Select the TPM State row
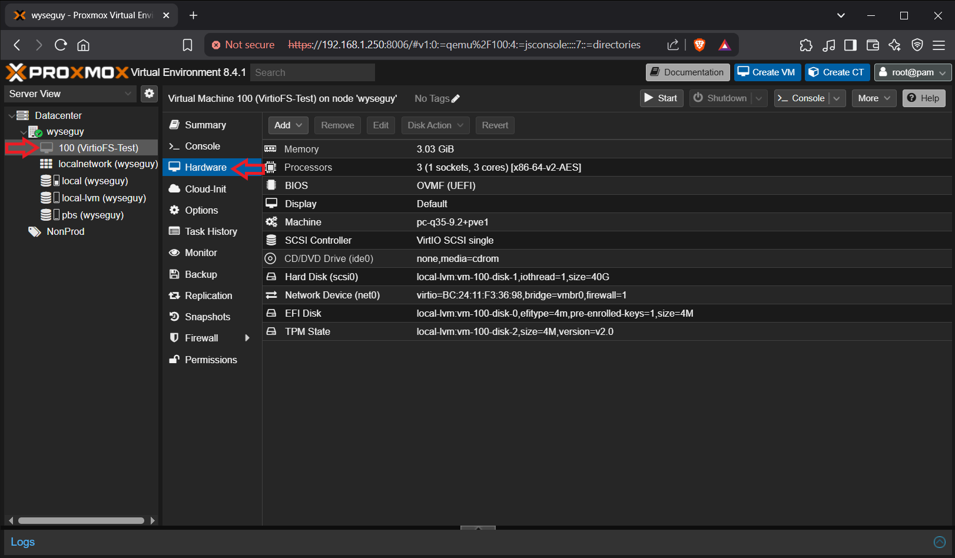This screenshot has height=558, width=955. 607,331
